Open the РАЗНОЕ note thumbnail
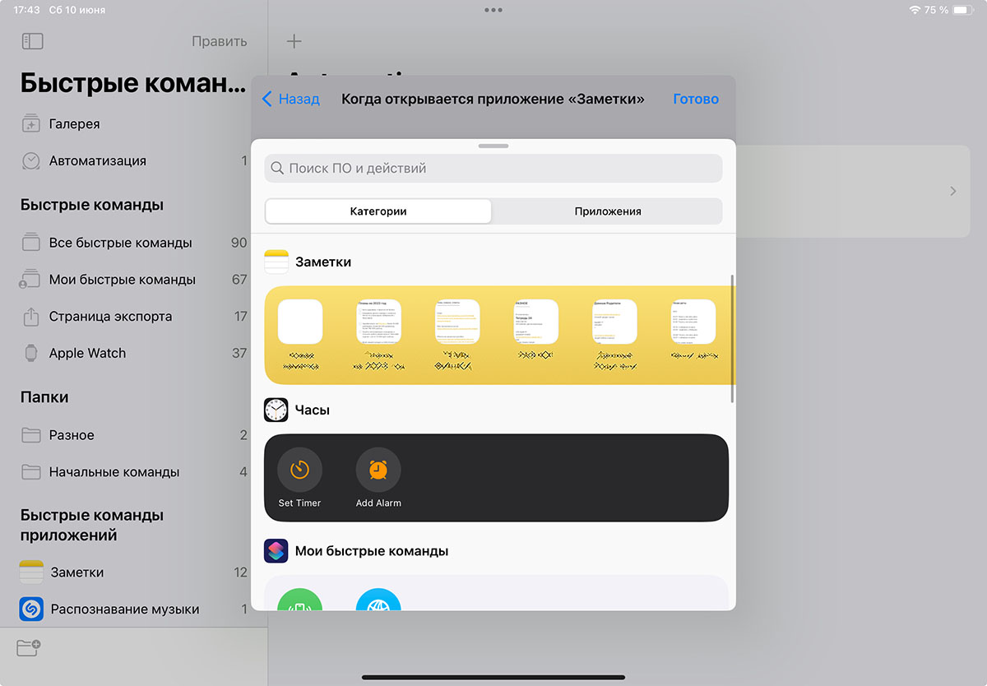The height and width of the screenshot is (686, 987). pos(536,322)
